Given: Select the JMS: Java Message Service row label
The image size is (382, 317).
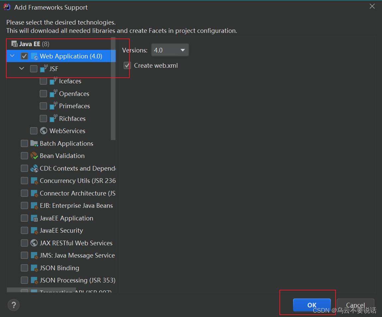Looking at the screenshot, I should click(77, 256).
